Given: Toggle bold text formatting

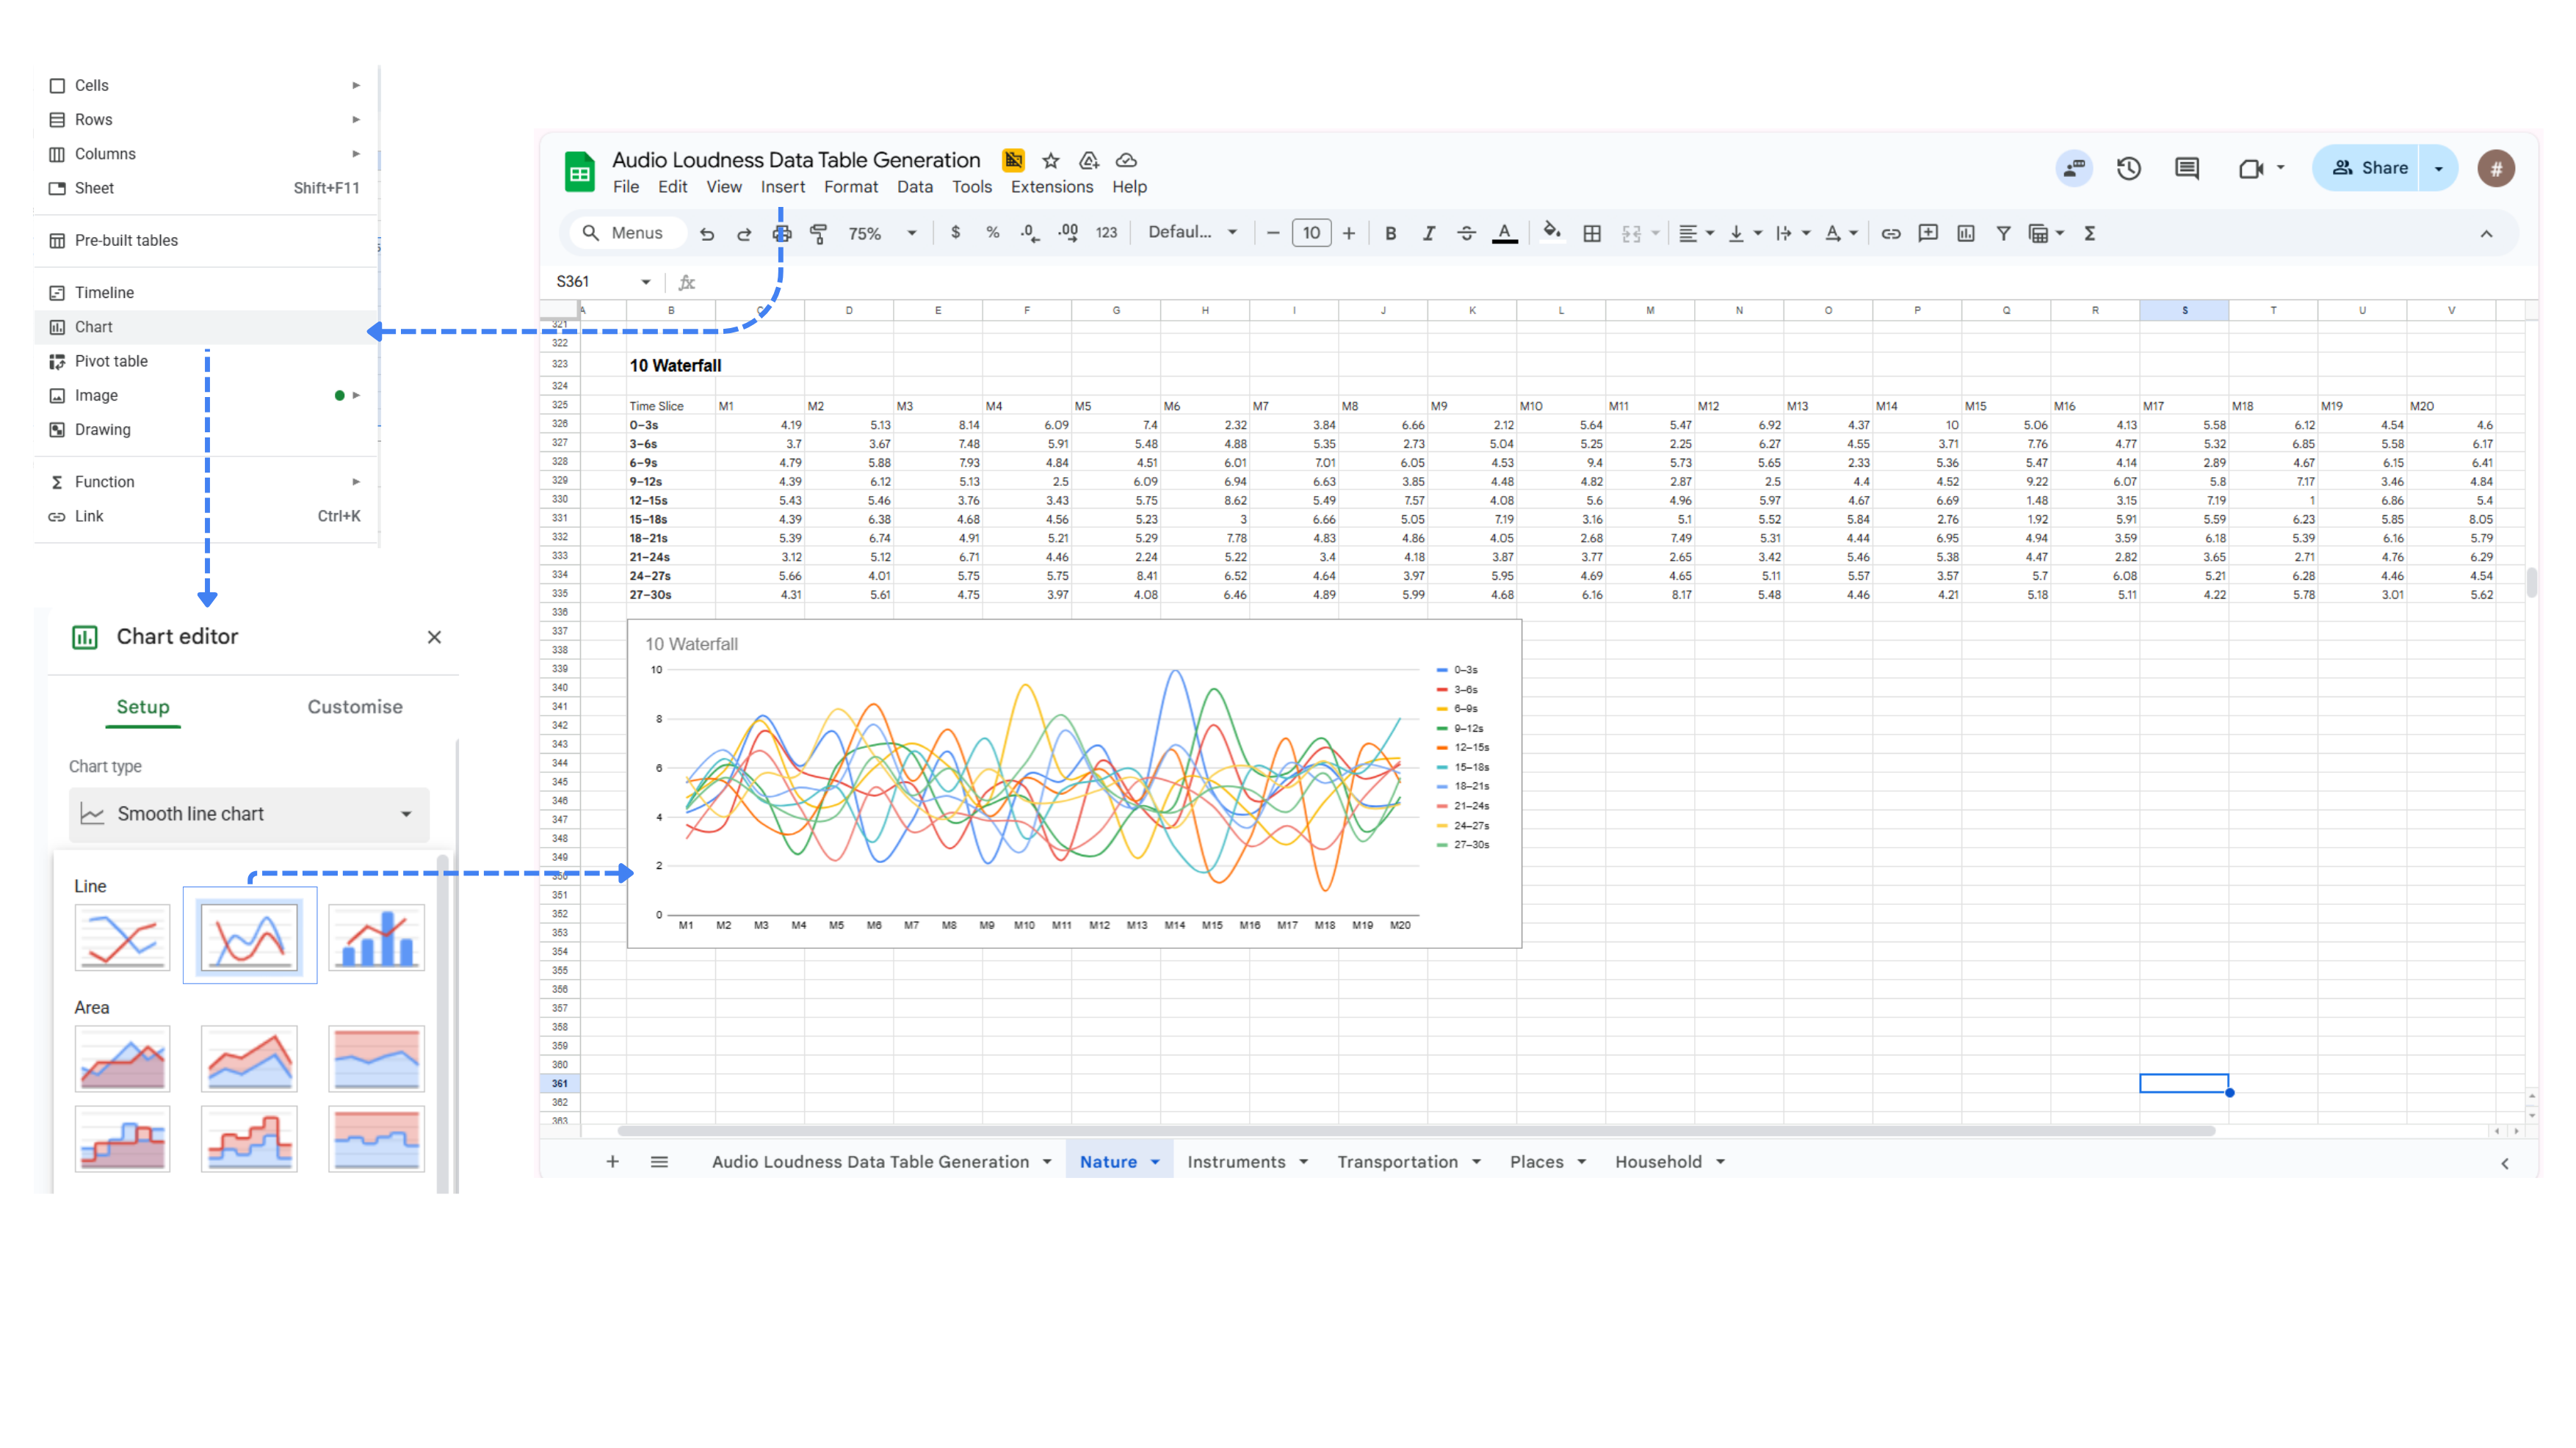Looking at the screenshot, I should (1390, 234).
